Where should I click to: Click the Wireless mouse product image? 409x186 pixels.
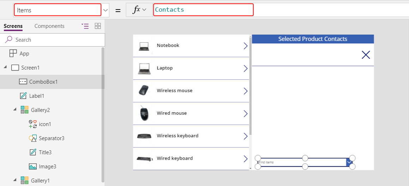[x=143, y=90]
